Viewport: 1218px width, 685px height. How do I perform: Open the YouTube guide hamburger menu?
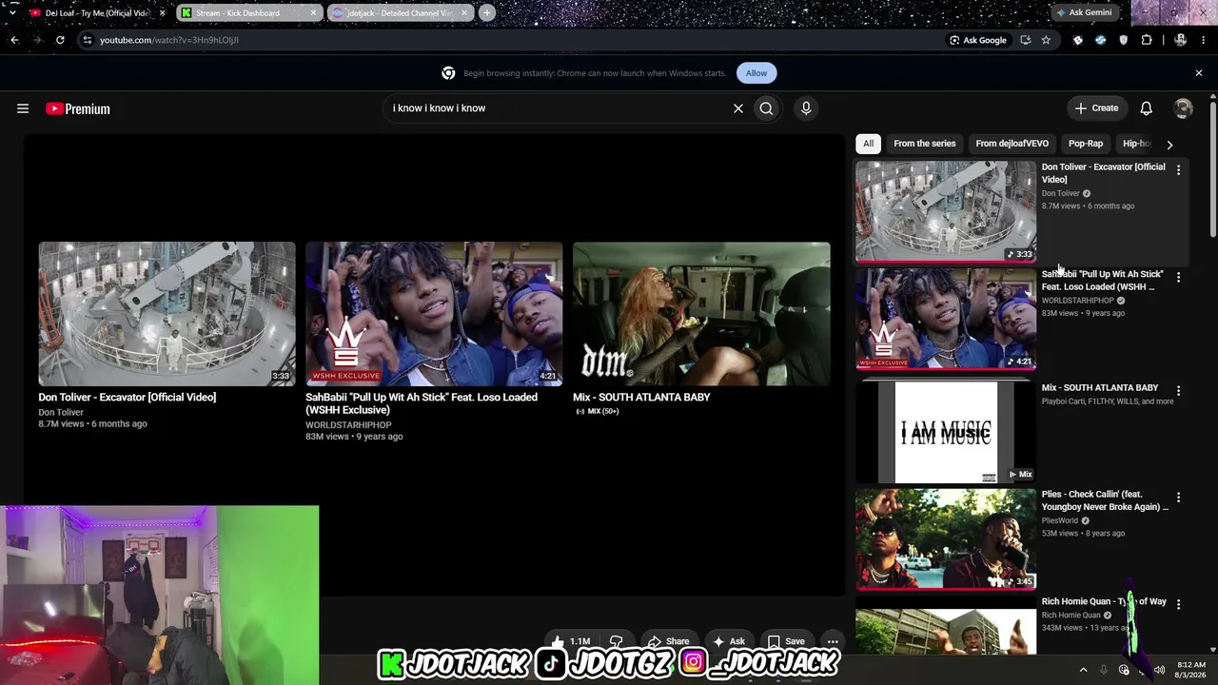[x=23, y=108]
